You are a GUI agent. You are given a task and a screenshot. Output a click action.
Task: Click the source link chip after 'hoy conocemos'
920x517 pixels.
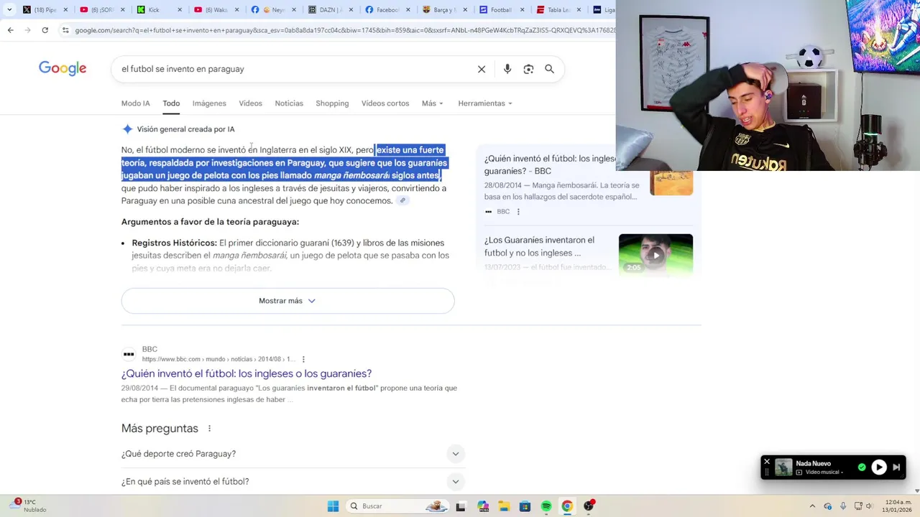tap(402, 201)
